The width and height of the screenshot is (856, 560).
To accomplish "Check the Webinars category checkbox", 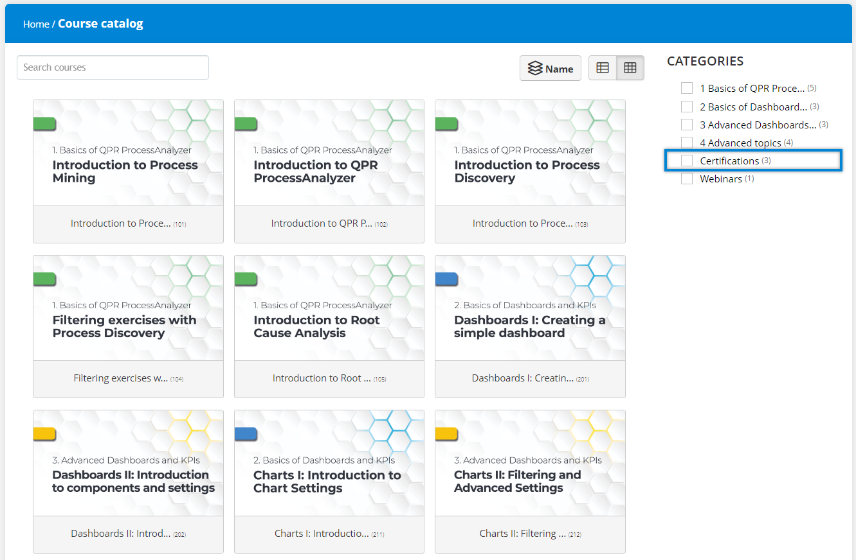I will 687,179.
